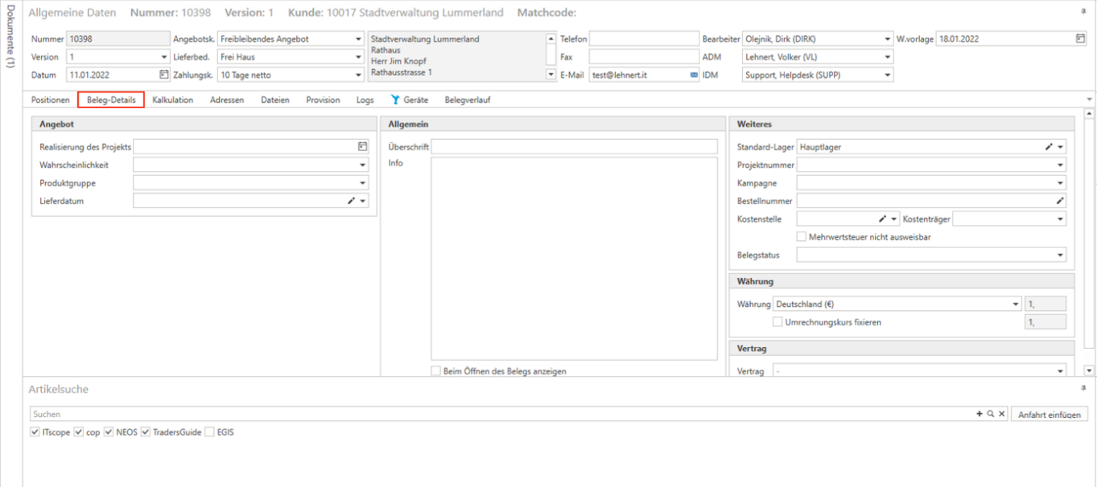
Task: Click the Überschrift input field
Action: 574,147
